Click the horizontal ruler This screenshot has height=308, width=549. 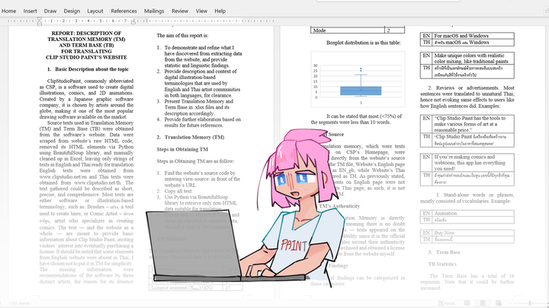pos(140,21)
